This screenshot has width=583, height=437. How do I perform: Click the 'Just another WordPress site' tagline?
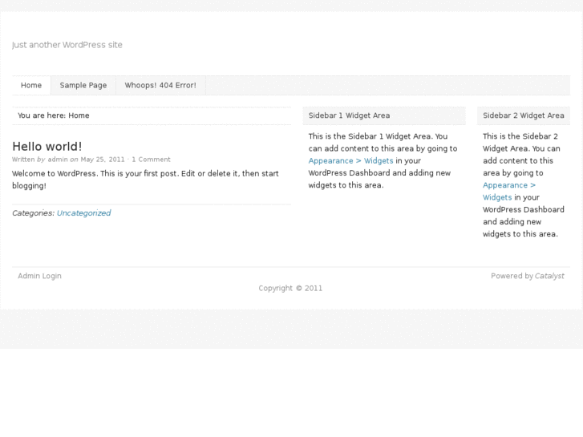pos(67,45)
